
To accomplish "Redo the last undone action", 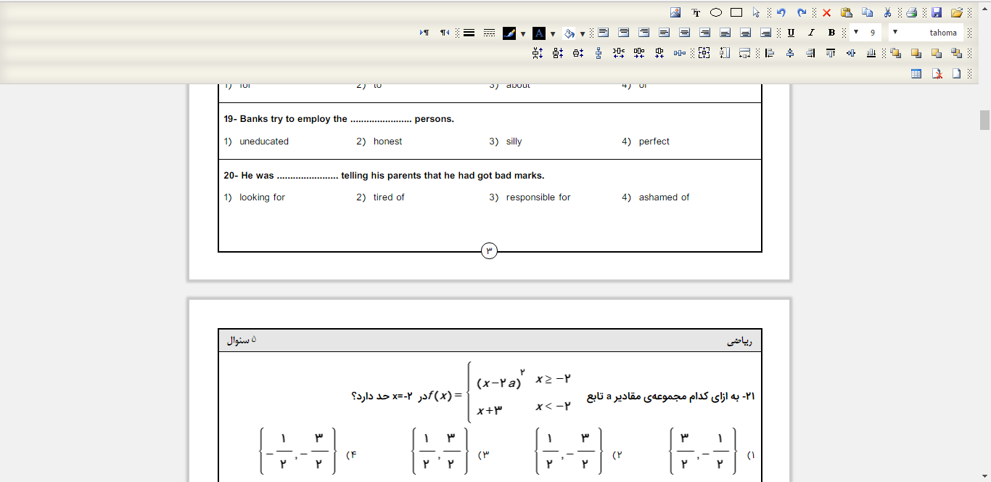I will (802, 12).
